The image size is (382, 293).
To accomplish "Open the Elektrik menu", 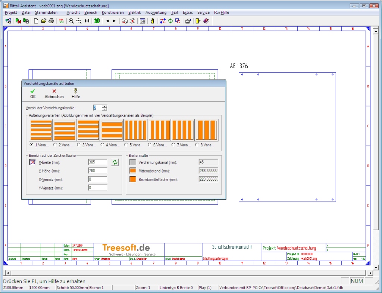I will click(x=134, y=12).
